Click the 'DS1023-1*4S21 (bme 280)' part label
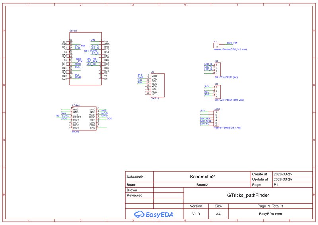 pyautogui.click(x=229, y=100)
